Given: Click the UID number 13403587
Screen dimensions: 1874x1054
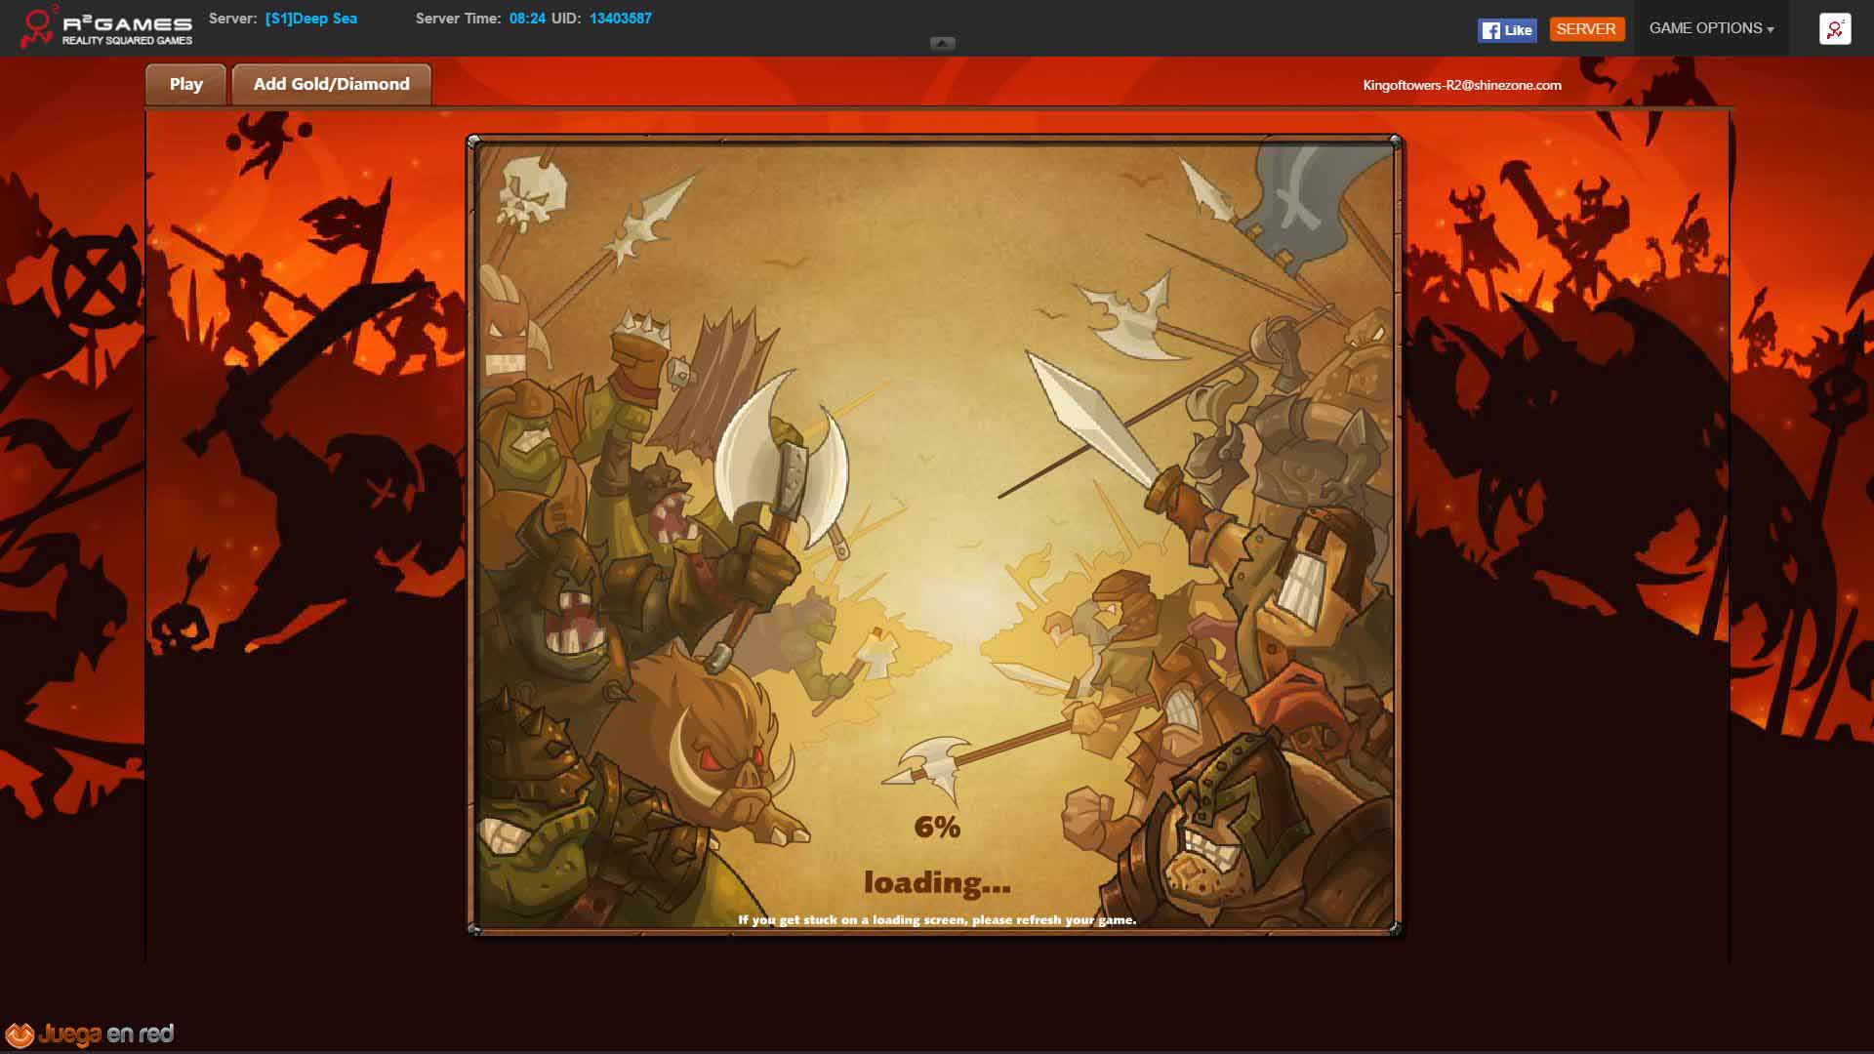Looking at the screenshot, I should 620,19.
